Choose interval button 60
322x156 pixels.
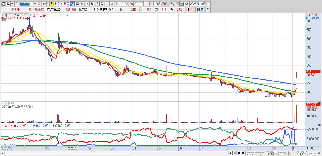click(136, 4)
